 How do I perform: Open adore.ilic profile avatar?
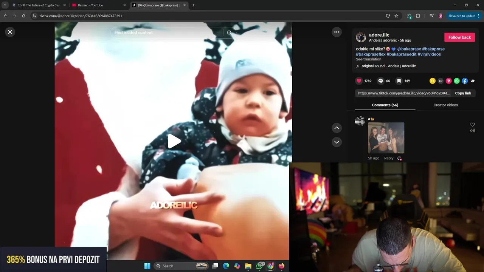click(x=361, y=37)
